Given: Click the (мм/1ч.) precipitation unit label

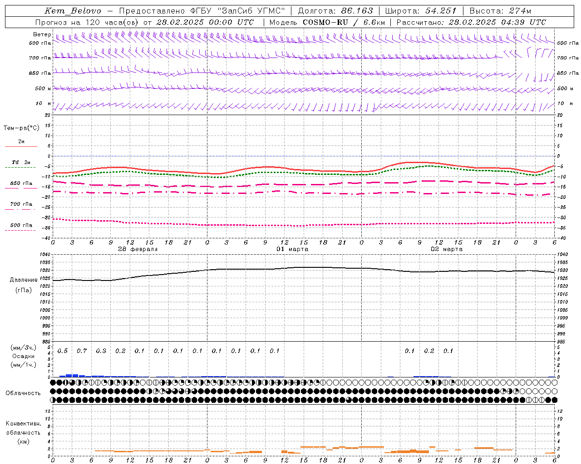Looking at the screenshot, I should coord(24,365).
